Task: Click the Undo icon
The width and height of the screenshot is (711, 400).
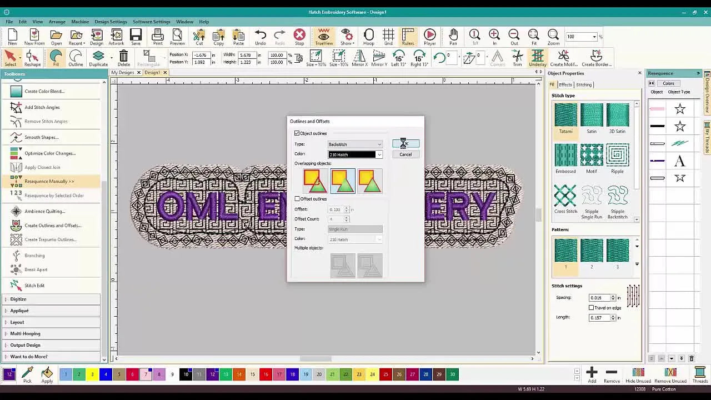Action: click(x=260, y=37)
